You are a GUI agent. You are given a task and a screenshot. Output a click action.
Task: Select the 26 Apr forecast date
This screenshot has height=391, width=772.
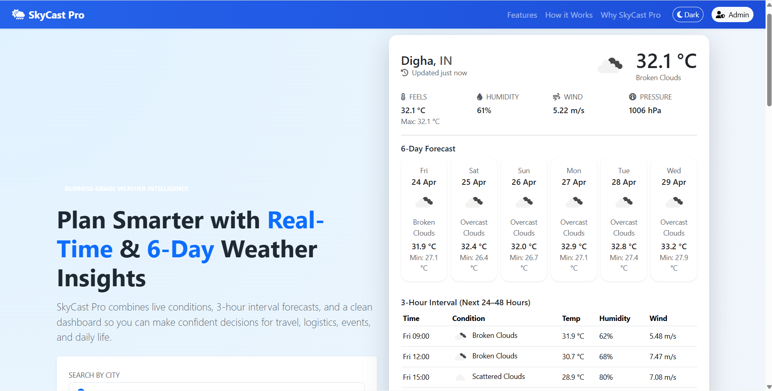[x=524, y=182]
